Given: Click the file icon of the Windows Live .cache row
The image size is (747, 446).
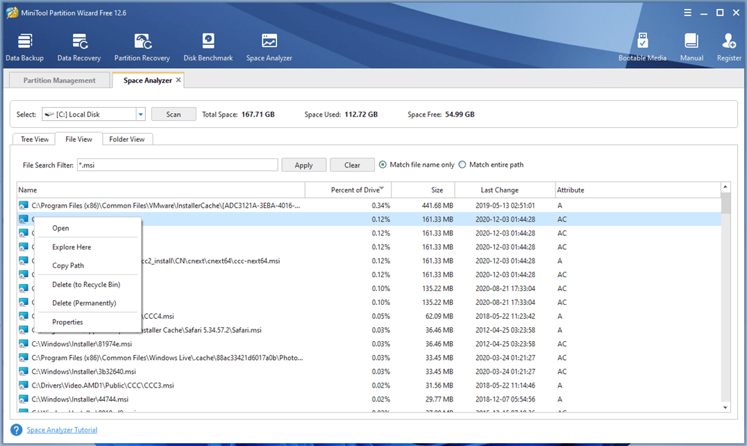Looking at the screenshot, I should click(24, 357).
